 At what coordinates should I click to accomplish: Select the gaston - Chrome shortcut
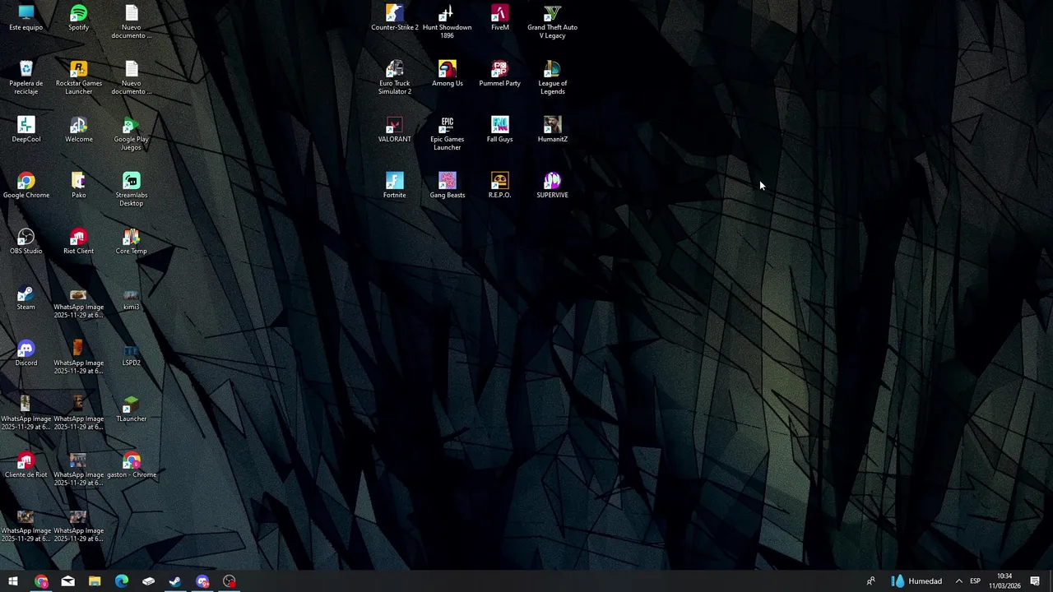tap(132, 465)
